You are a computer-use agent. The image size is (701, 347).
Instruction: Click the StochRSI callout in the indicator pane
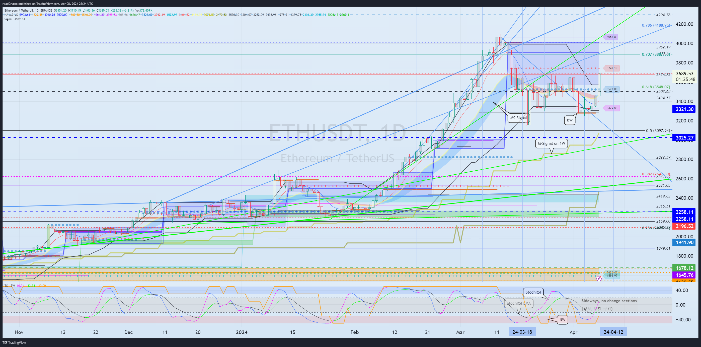click(x=533, y=292)
